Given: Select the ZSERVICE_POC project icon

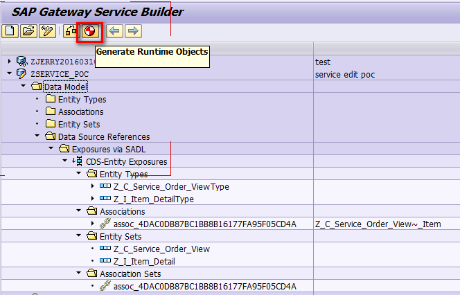Looking at the screenshot, I should (x=21, y=73).
